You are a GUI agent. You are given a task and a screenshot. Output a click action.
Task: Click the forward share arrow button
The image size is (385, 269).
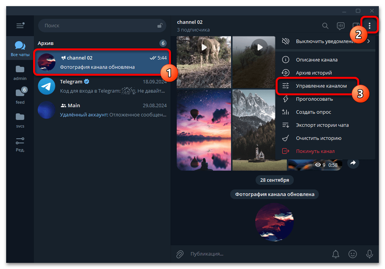click(353, 163)
